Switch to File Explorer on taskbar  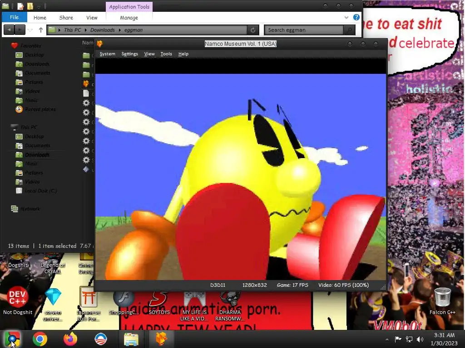point(131,339)
